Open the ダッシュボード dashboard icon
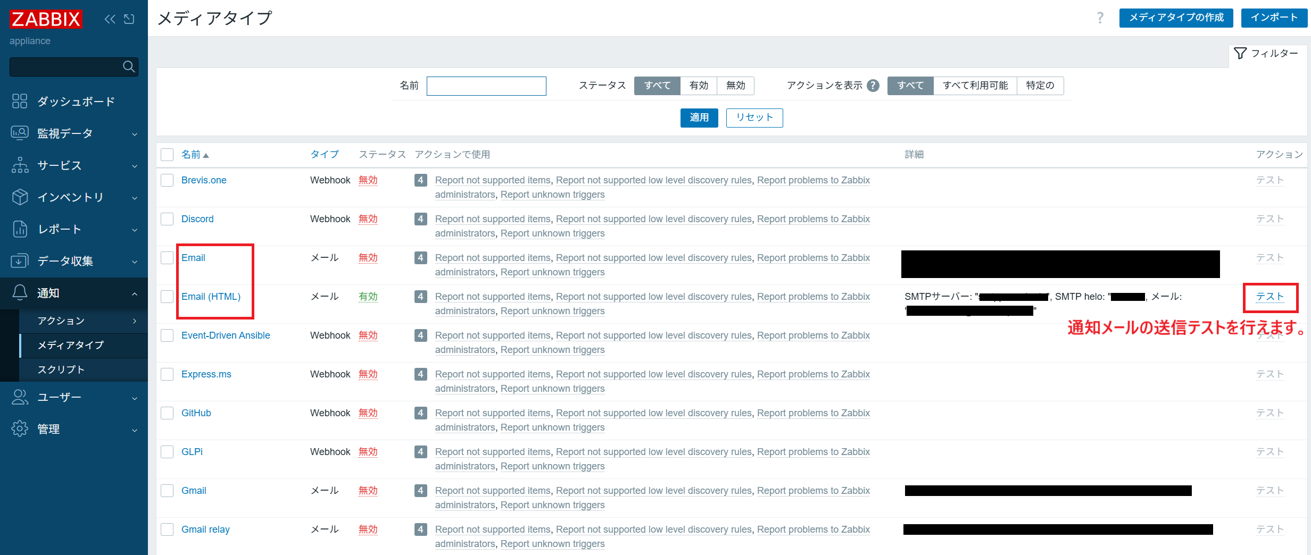This screenshot has height=555, width=1311. pyautogui.click(x=20, y=101)
